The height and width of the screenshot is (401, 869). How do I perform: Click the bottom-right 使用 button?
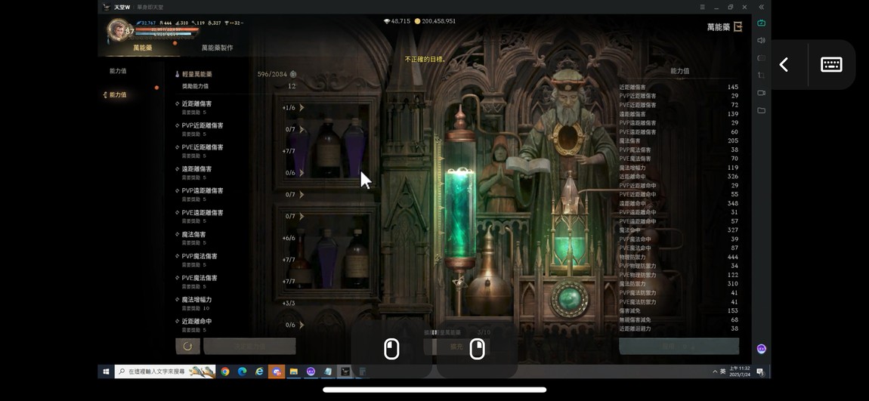[679, 346]
